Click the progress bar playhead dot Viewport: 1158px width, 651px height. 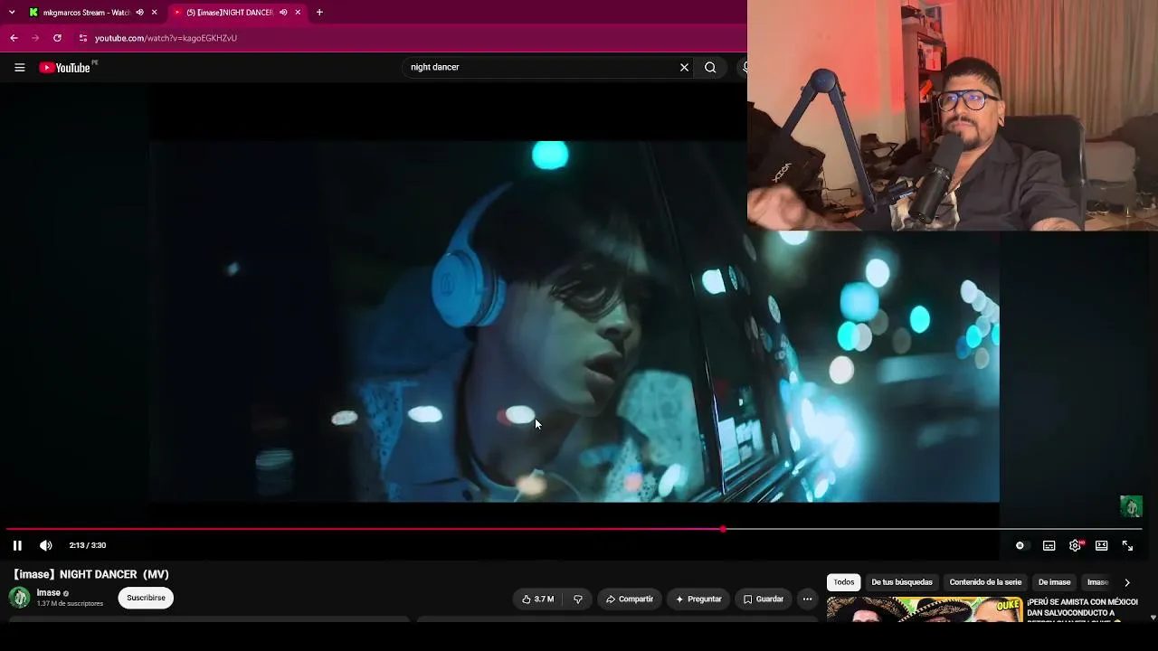pos(723,529)
